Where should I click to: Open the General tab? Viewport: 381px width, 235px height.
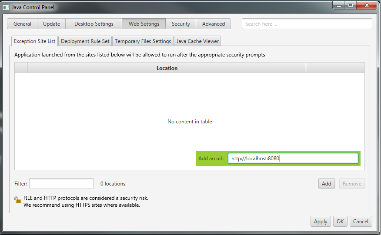[x=22, y=24]
